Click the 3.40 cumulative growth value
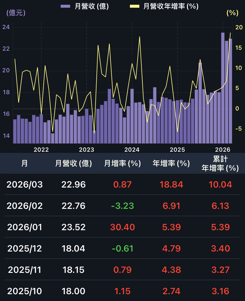 [220, 248]
